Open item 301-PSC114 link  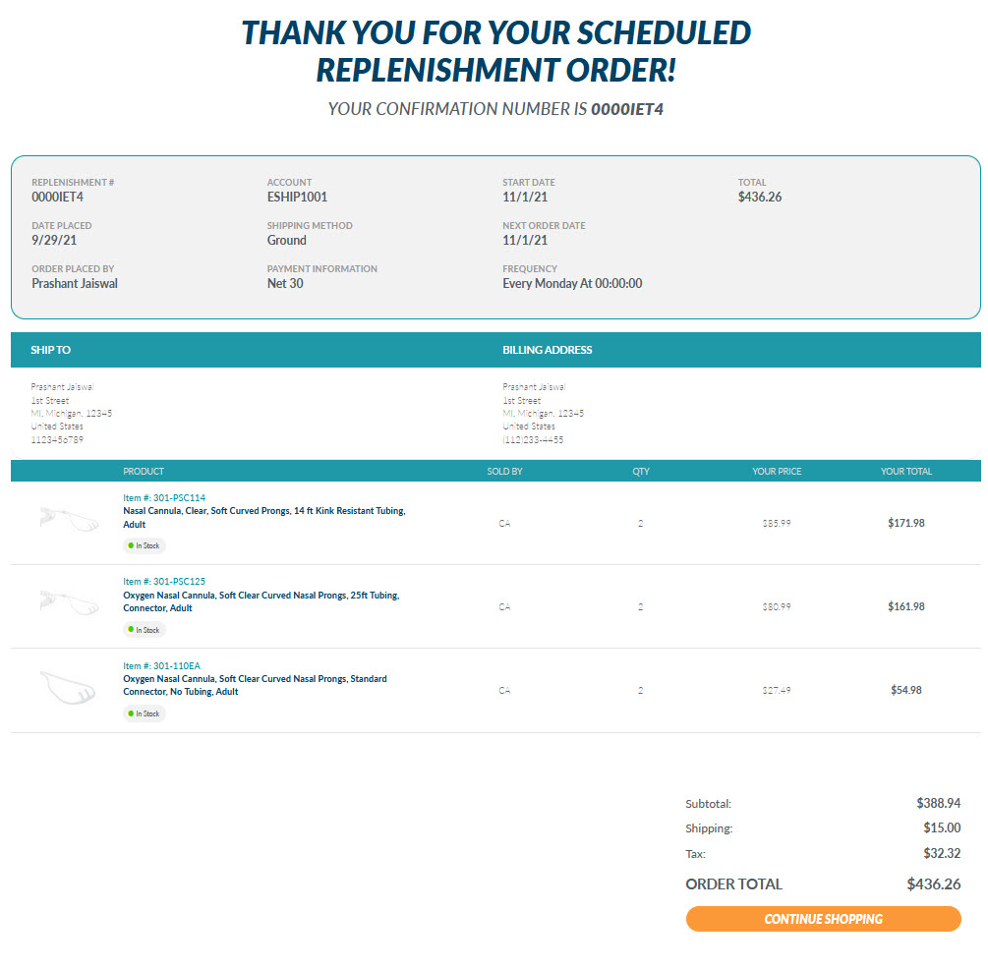click(x=164, y=497)
